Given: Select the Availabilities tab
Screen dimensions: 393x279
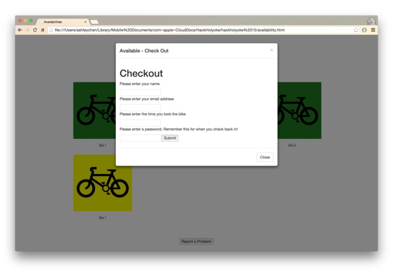Looking at the screenshot, I should click(x=63, y=22).
